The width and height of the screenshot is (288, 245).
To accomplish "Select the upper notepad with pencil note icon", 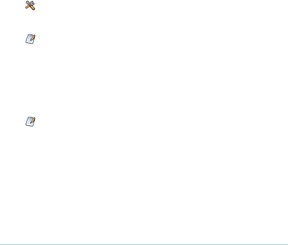I will [30, 39].
